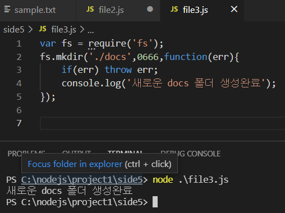Screen dimensions: 285x213
Task: Close the file3.js tab
Action: [234, 9]
